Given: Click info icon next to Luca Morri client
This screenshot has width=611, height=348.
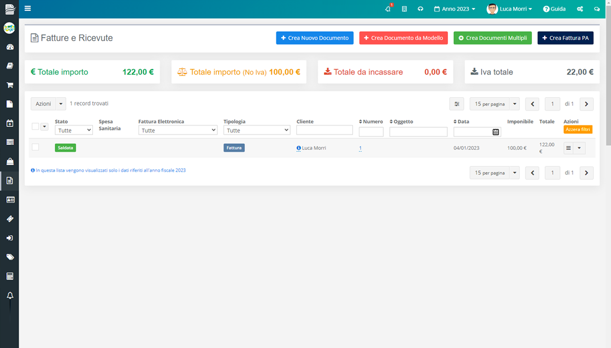Looking at the screenshot, I should pyautogui.click(x=298, y=148).
